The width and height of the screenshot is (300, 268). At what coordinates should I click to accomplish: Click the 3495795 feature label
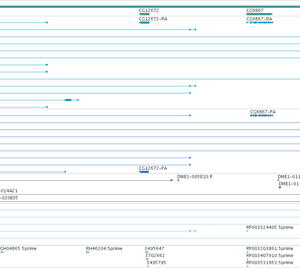click(x=156, y=263)
